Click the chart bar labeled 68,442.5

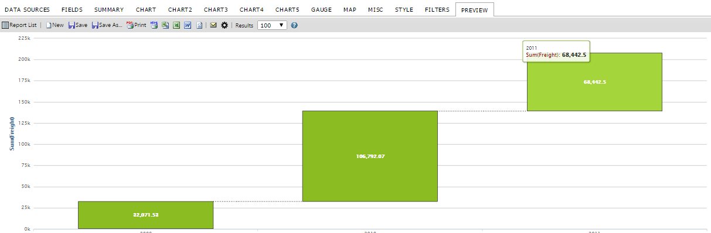tap(594, 82)
